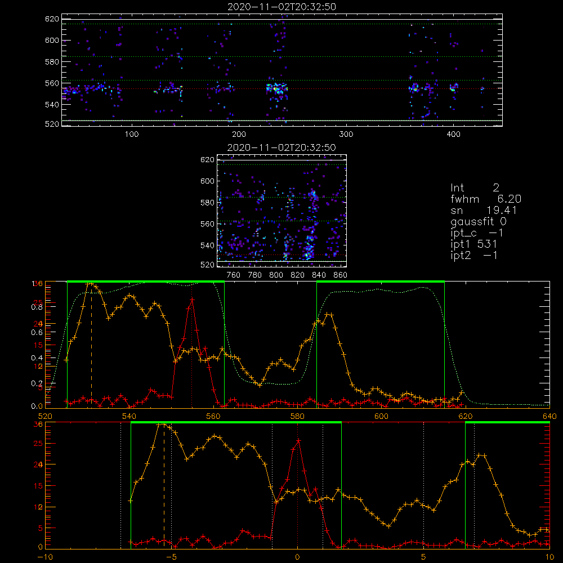563x563 pixels.
Task: Click the orange peak near 7 in bottom profile
Action: (x=481, y=455)
